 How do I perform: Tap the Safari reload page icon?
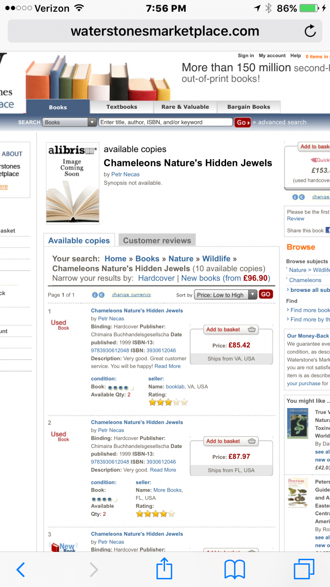tap(310, 31)
